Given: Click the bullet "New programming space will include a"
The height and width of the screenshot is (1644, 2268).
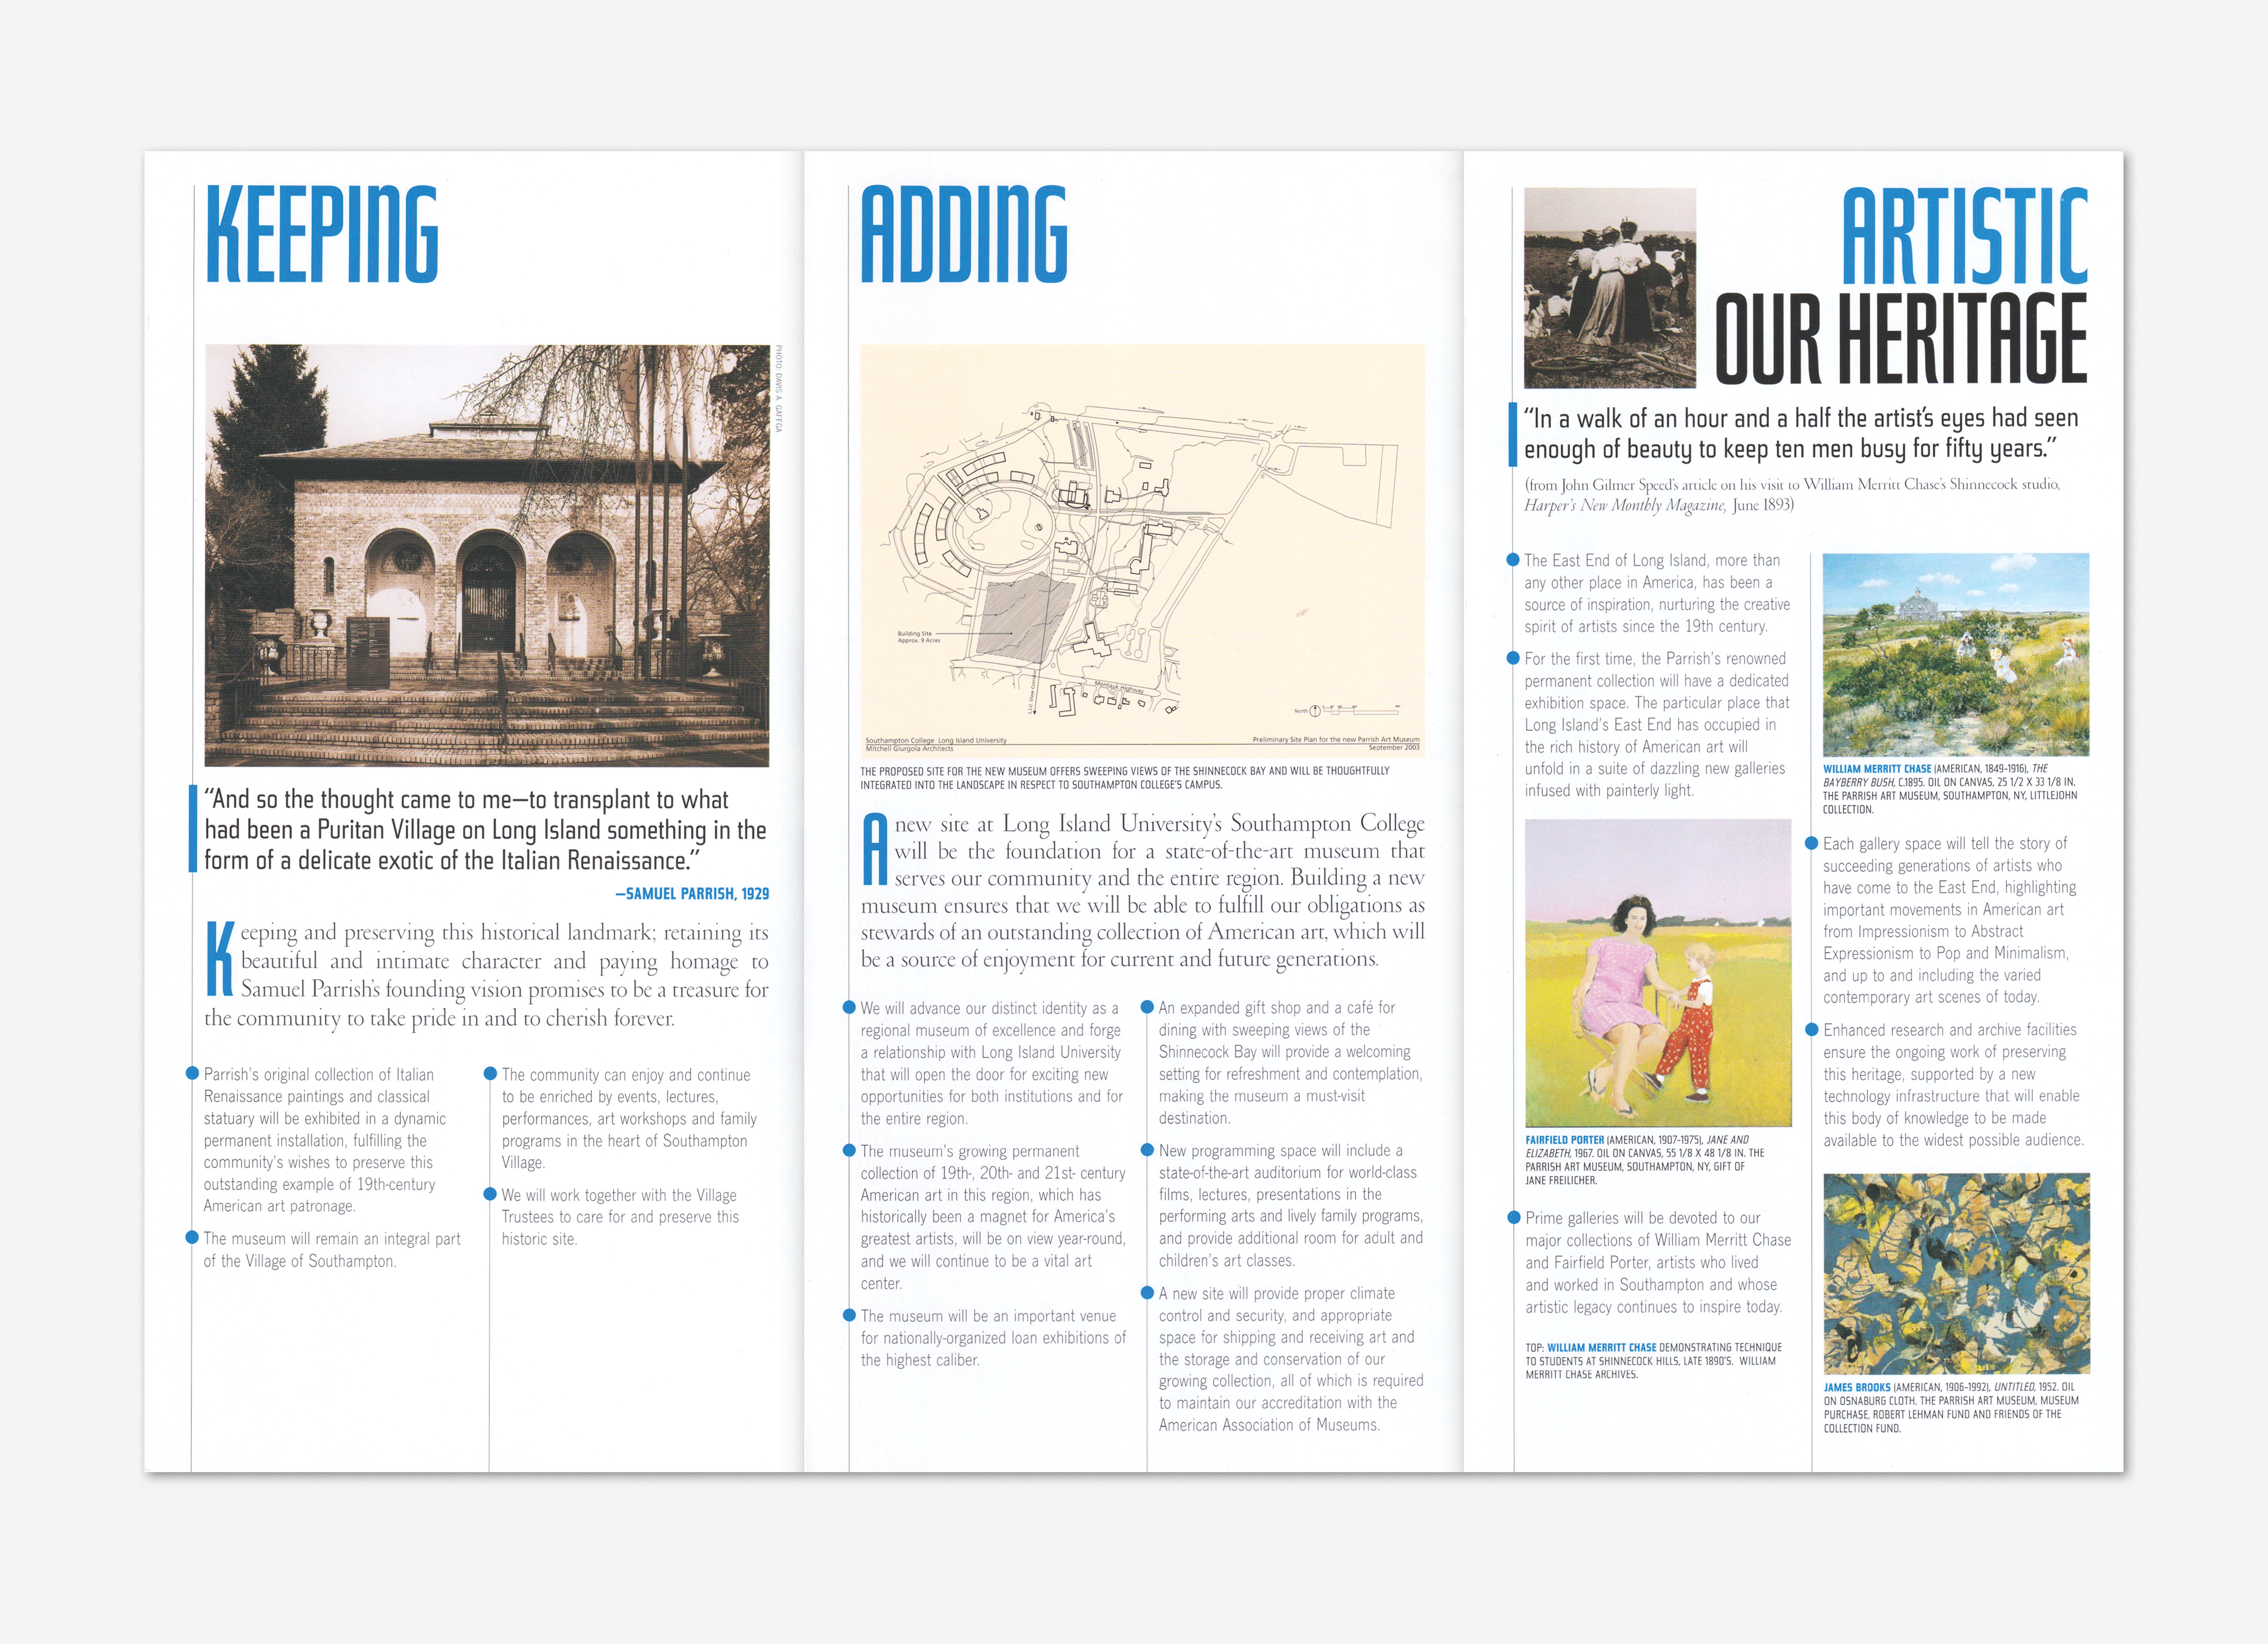Looking at the screenshot, I should (1290, 1205).
